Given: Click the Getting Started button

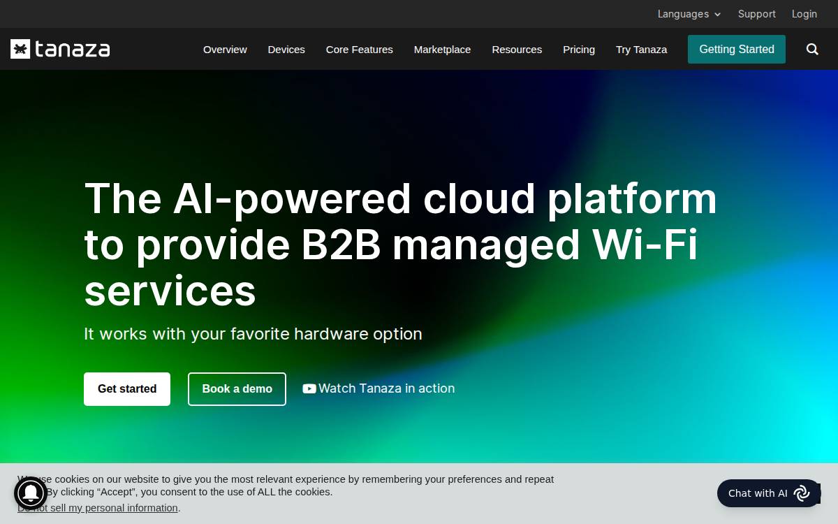Looking at the screenshot, I should point(737,49).
